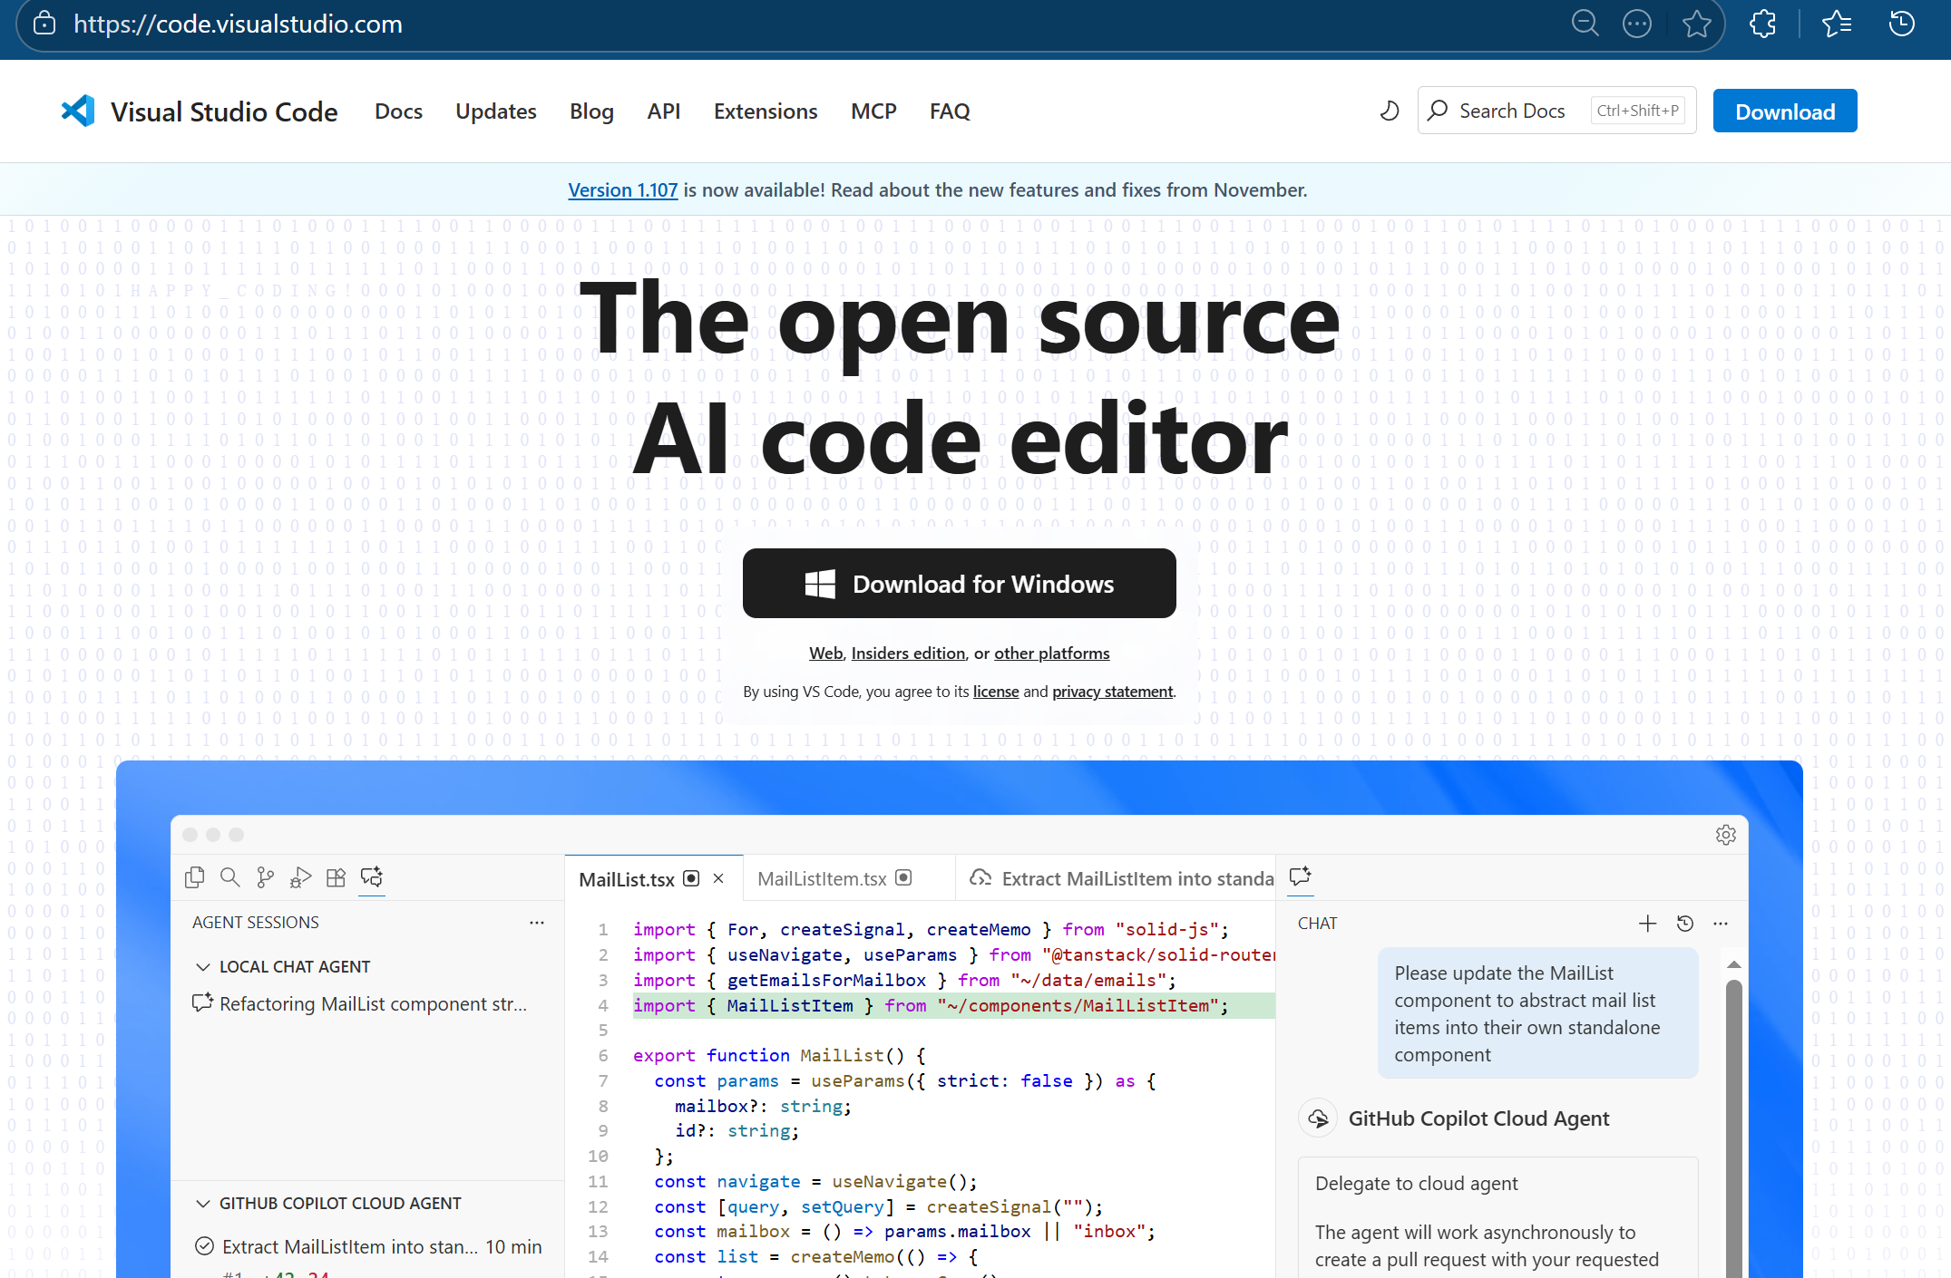
Task: Click the Visual Studio Code logo
Action: click(78, 111)
